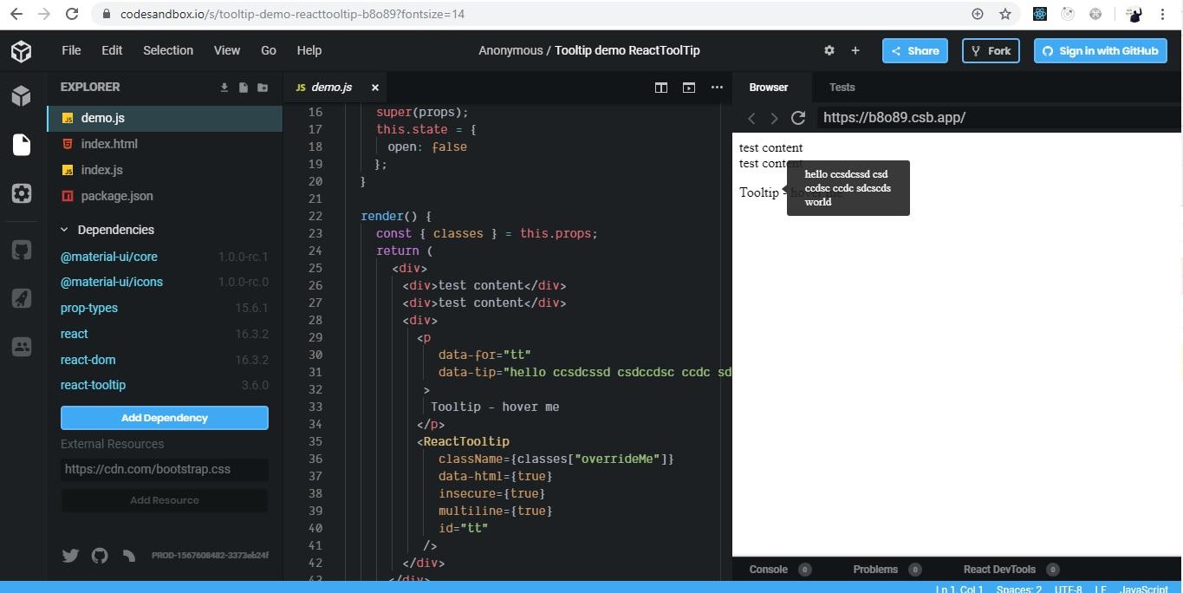Click Sign in with GitHub button
This screenshot has width=1183, height=593.
[x=1101, y=50]
